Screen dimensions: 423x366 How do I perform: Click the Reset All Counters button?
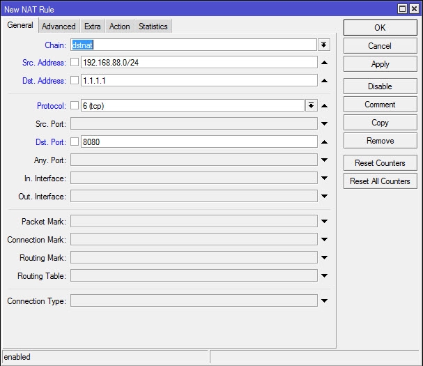[380, 181]
